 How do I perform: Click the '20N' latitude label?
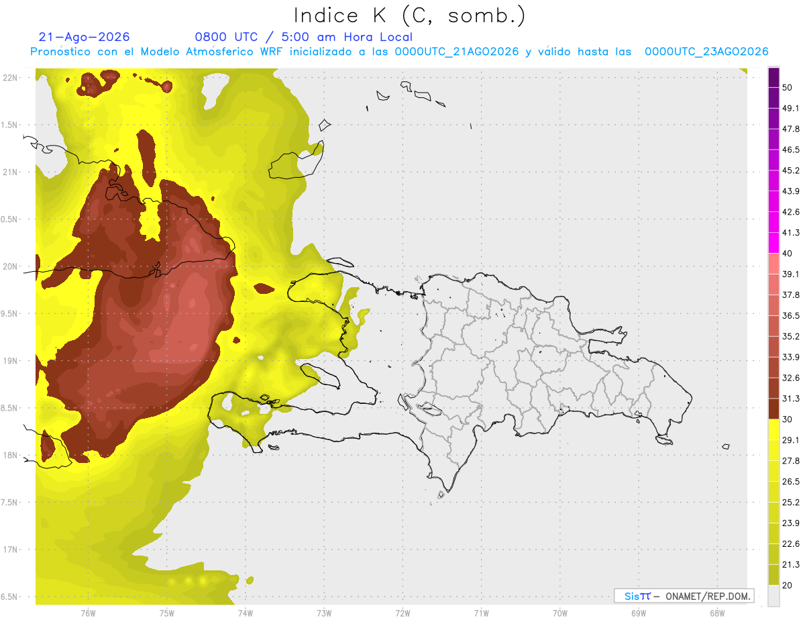pyautogui.click(x=10, y=266)
